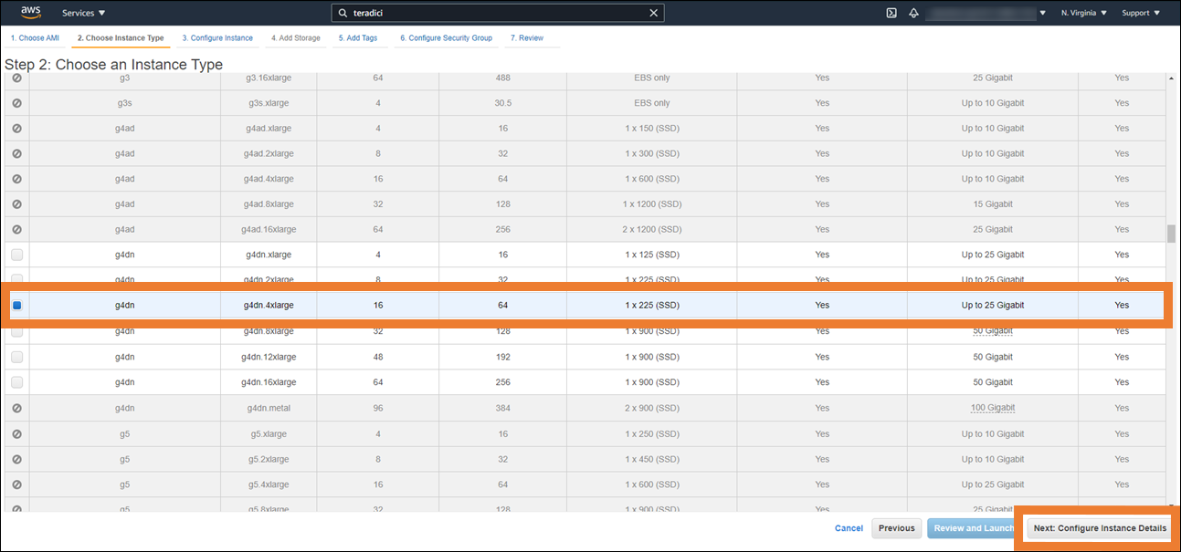Viewport: 1181px width, 552px height.
Task: Go to 7. Review tab
Action: [527, 38]
